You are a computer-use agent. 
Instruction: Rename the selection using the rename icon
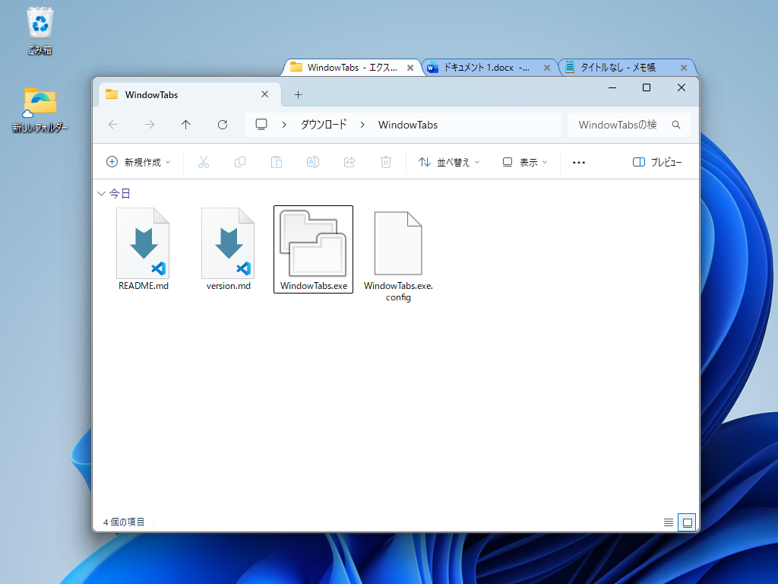point(312,162)
